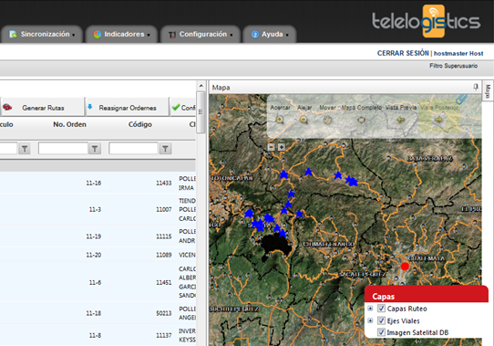
Task: Click the Generar Rutas button
Action: [42, 108]
